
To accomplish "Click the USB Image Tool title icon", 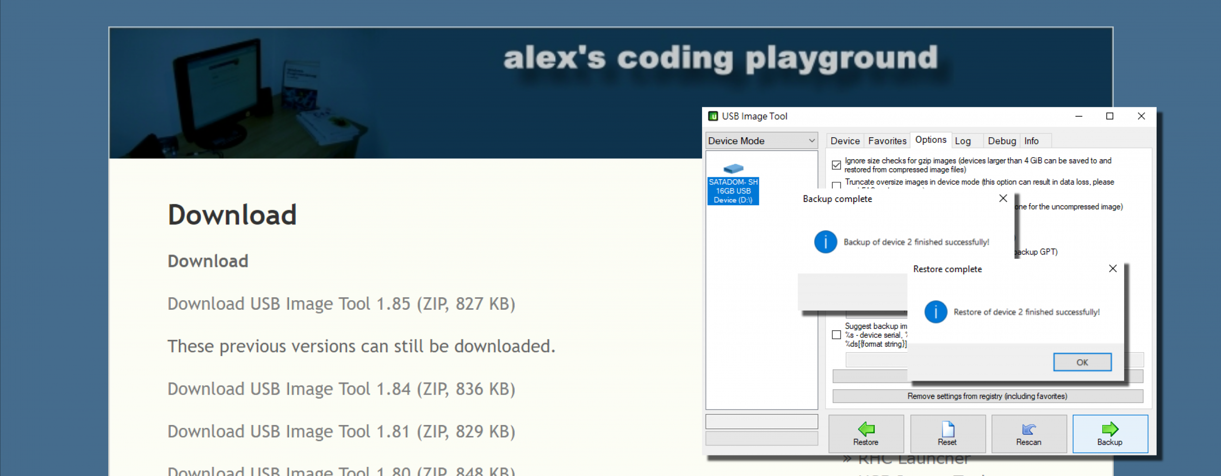I will (x=713, y=116).
